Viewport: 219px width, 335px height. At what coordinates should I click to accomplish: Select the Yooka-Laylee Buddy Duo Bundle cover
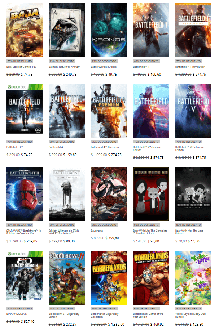click(193, 278)
